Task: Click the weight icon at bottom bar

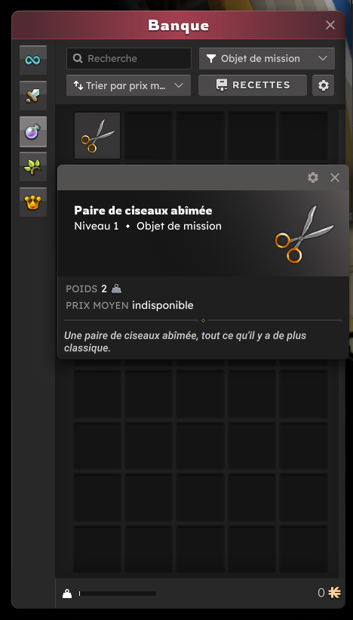Action: (67, 594)
